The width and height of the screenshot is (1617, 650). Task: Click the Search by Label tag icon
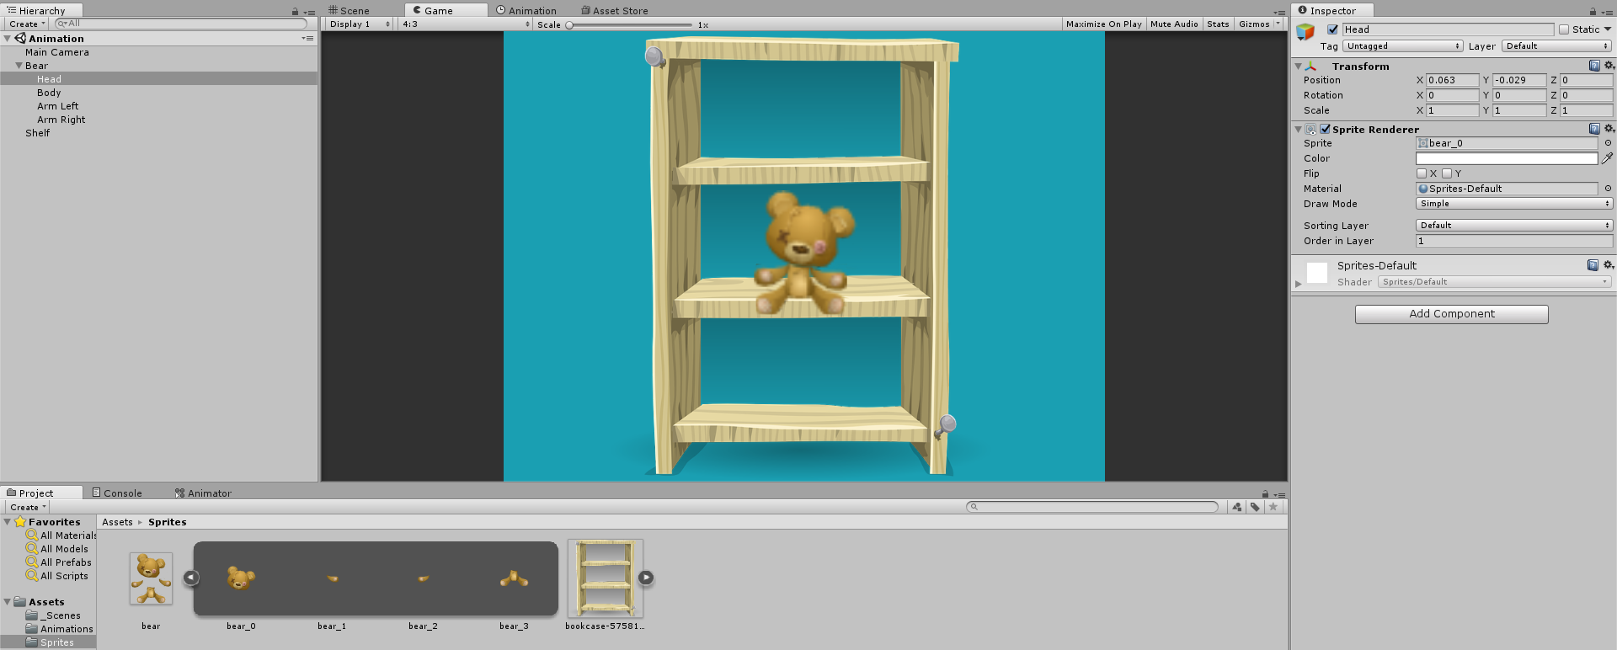1255,507
